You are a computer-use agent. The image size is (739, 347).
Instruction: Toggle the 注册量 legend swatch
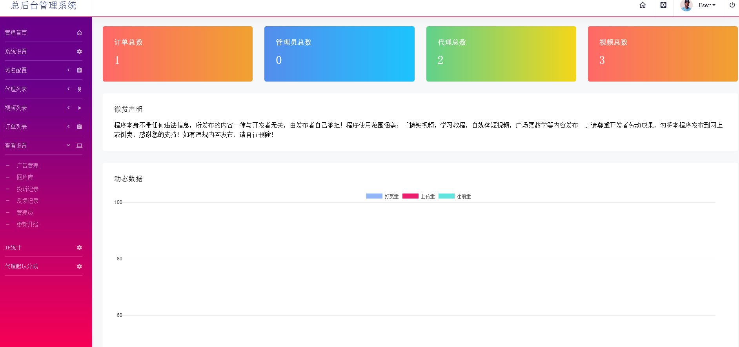point(446,196)
